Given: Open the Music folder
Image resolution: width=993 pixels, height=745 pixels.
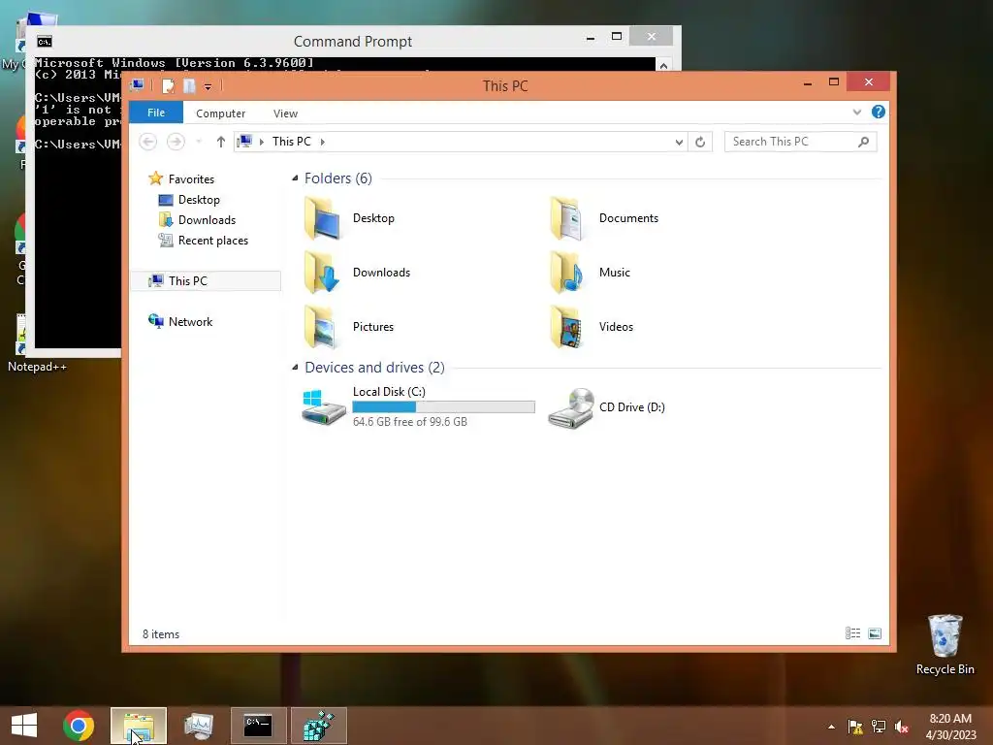Looking at the screenshot, I should 590,273.
